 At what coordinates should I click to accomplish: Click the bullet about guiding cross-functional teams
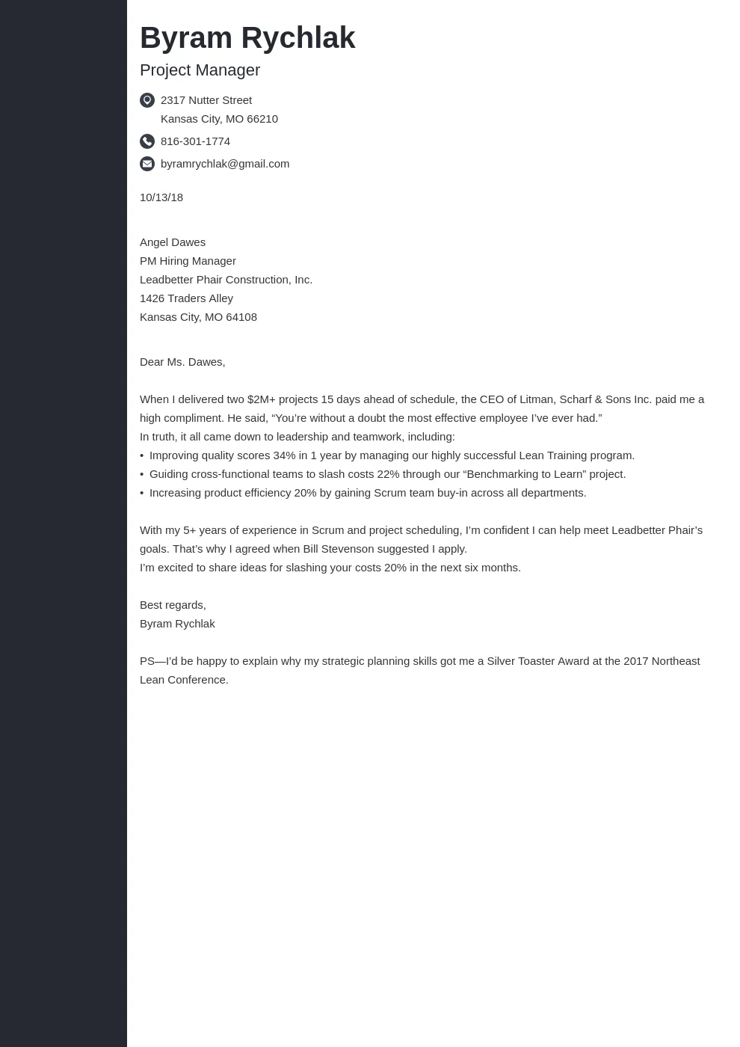[x=387, y=474]
